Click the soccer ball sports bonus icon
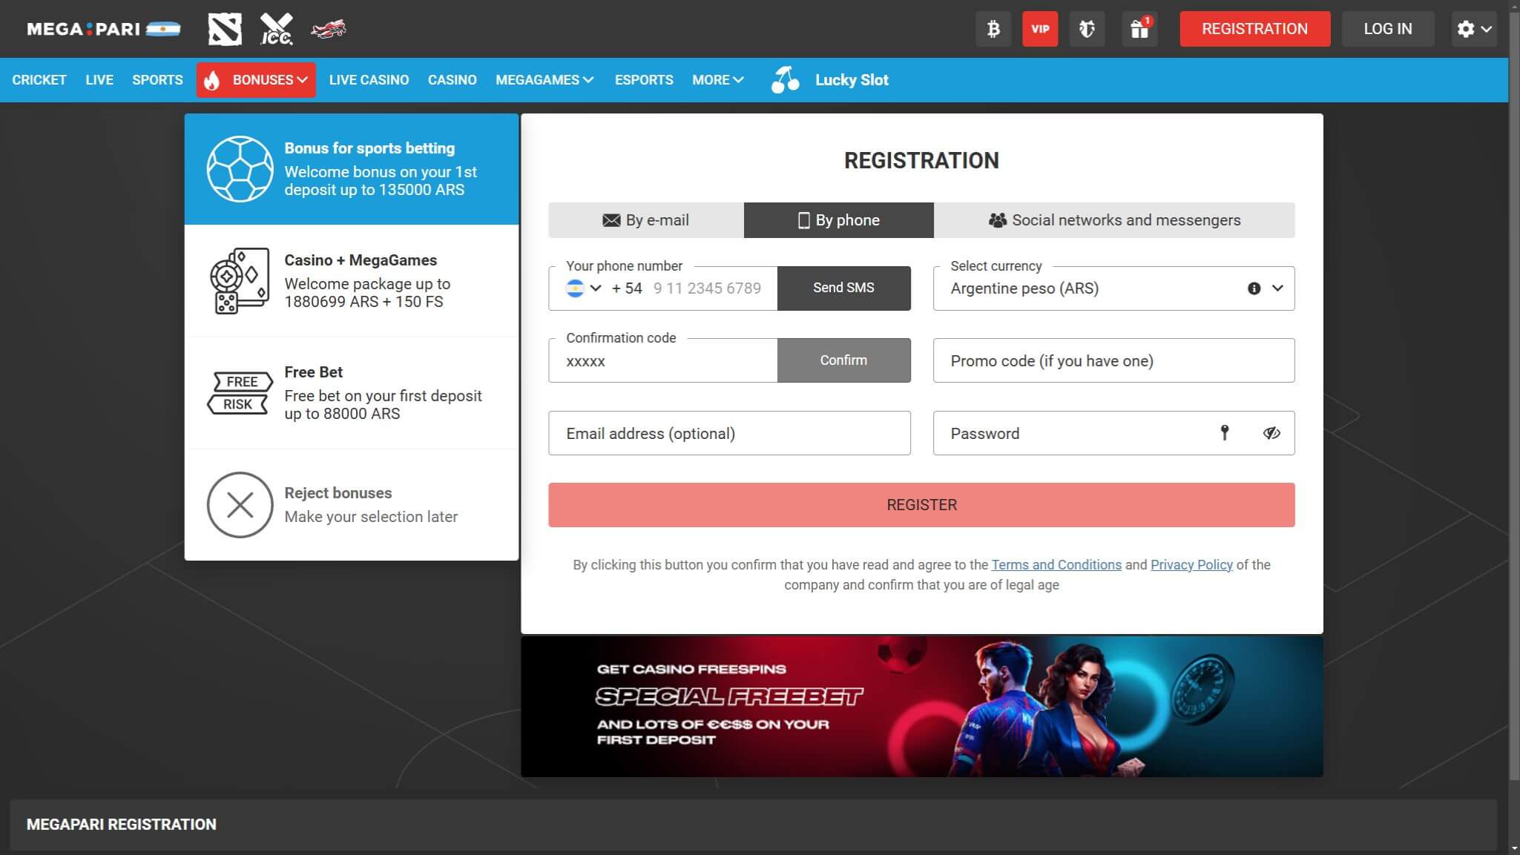This screenshot has height=855, width=1520. (240, 169)
